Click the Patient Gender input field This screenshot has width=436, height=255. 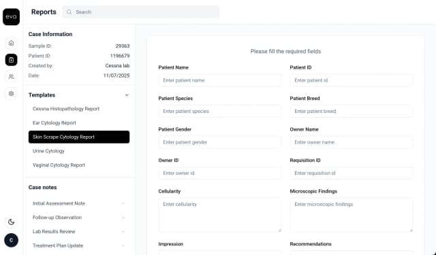[219, 142]
